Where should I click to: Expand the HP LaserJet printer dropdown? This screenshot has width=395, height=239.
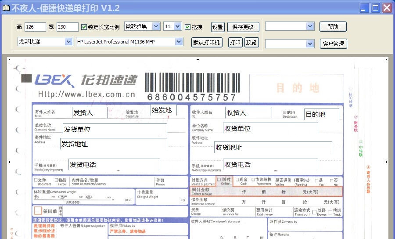coord(179,42)
